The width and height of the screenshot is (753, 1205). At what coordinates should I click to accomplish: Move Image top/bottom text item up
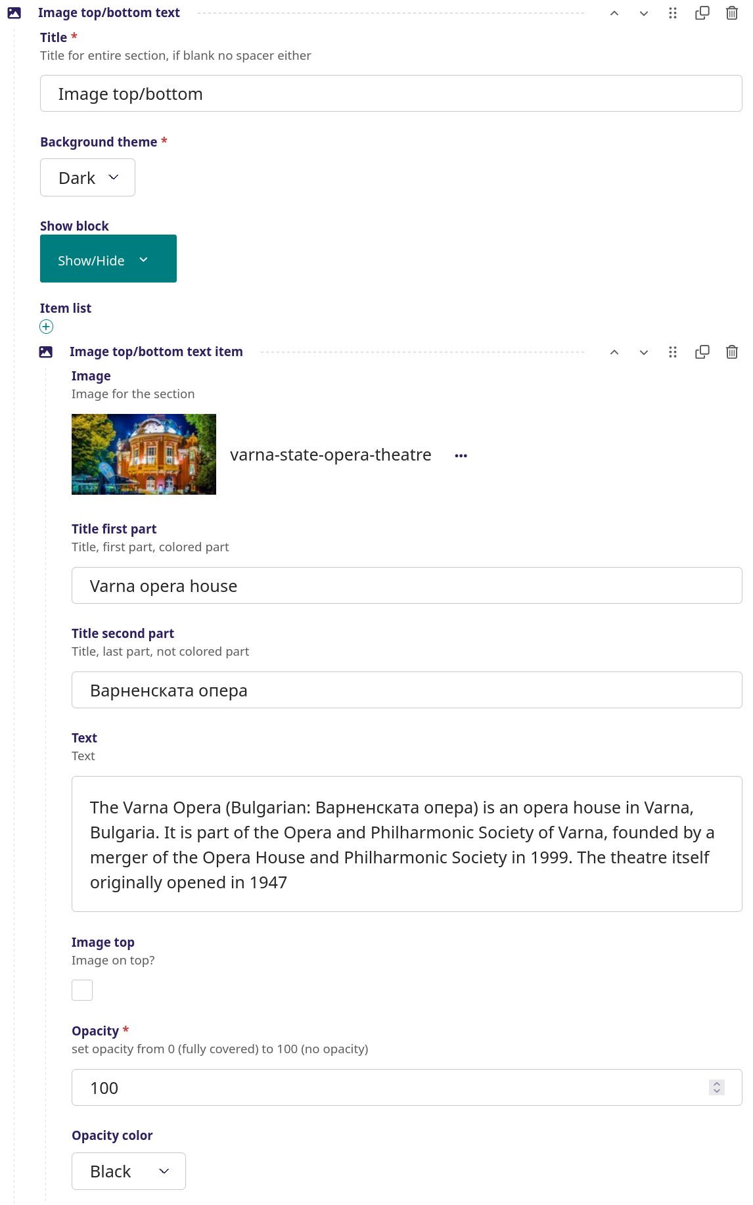[614, 352]
